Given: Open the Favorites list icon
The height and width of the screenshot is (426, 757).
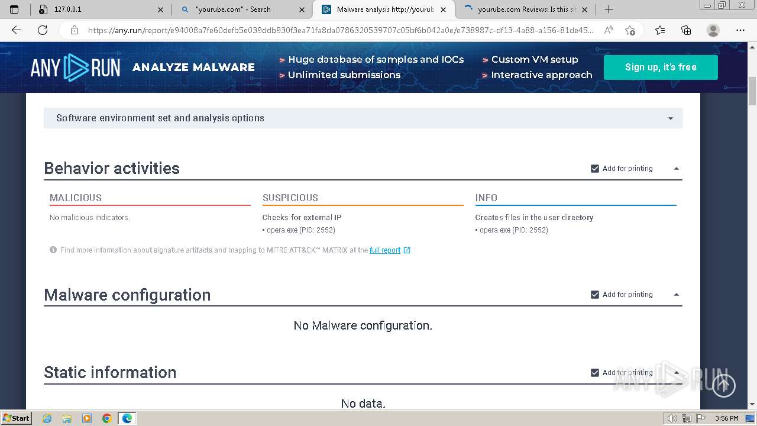Looking at the screenshot, I should [x=660, y=30].
